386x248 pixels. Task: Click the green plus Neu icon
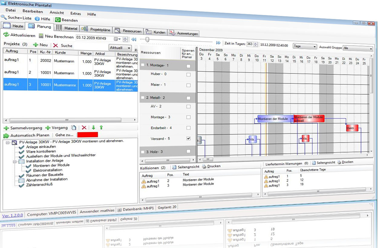[36, 45]
